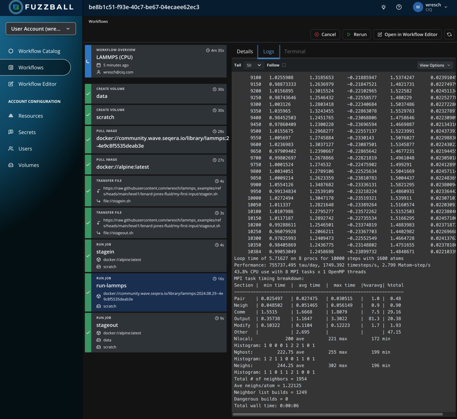Image resolution: width=457 pixels, height=419 pixels.
Task: Click Open in Workflow Editor
Action: 407,34
